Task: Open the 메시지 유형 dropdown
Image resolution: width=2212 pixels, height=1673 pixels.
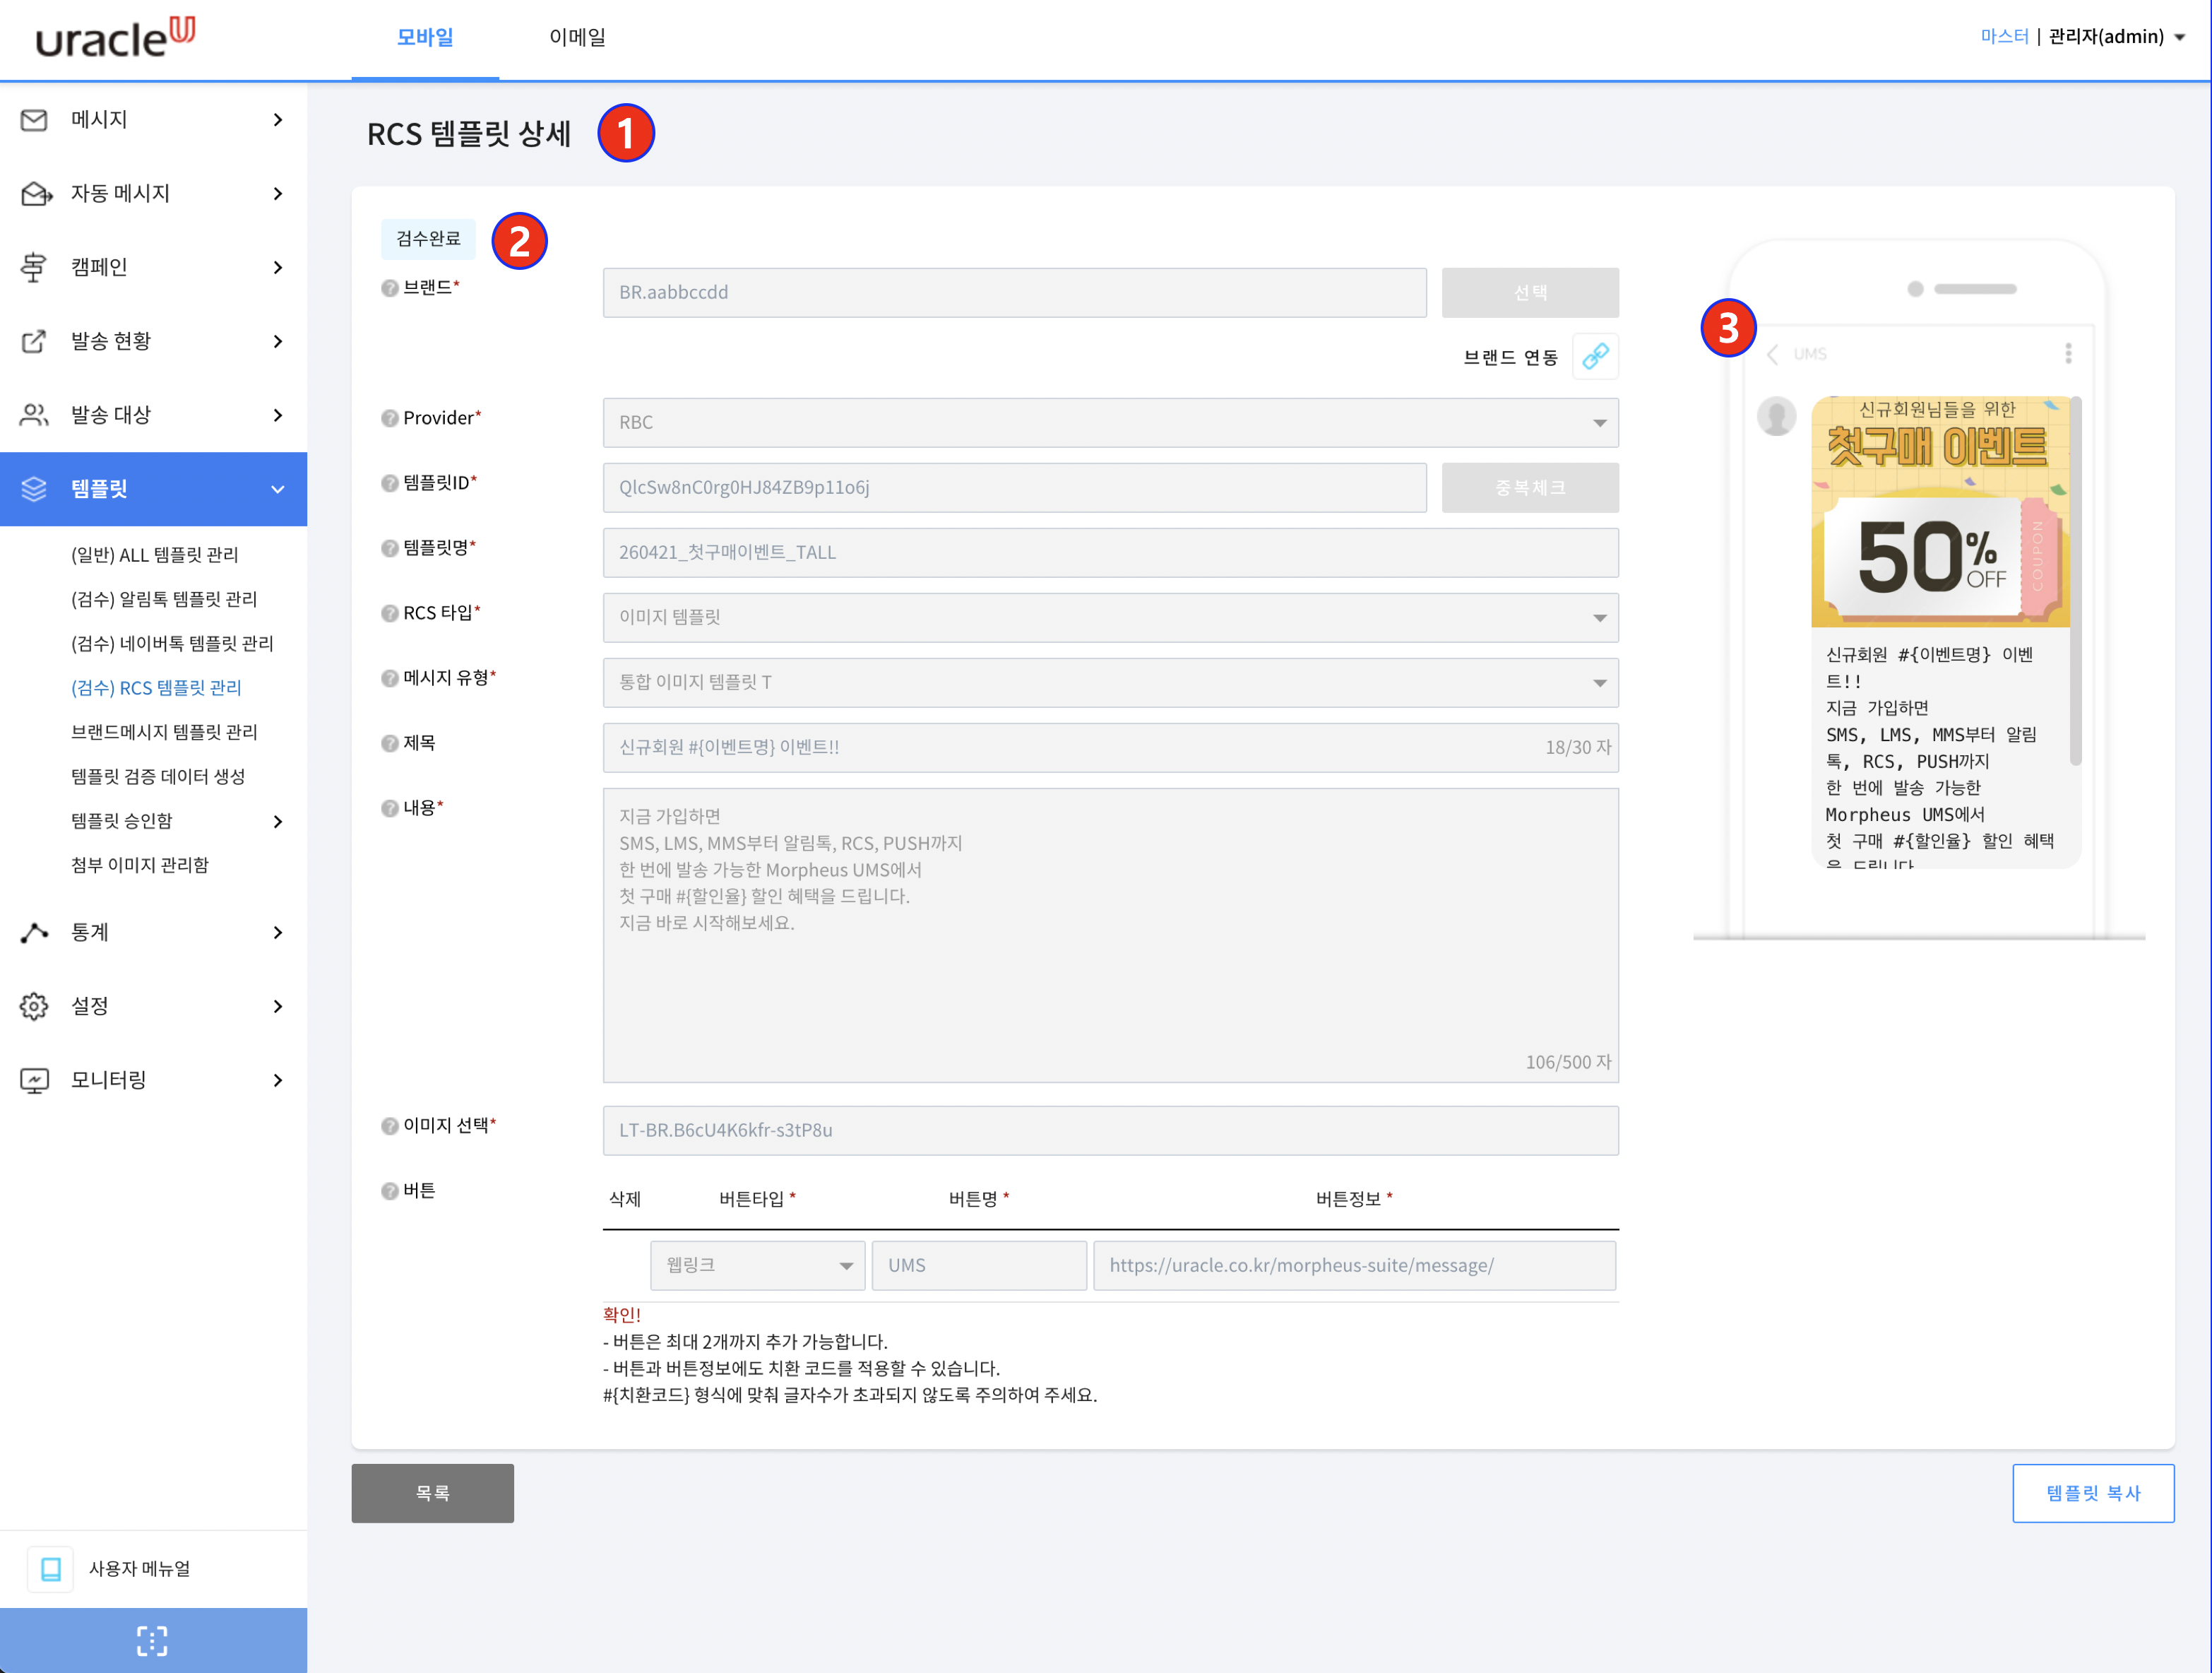Action: coord(1110,682)
